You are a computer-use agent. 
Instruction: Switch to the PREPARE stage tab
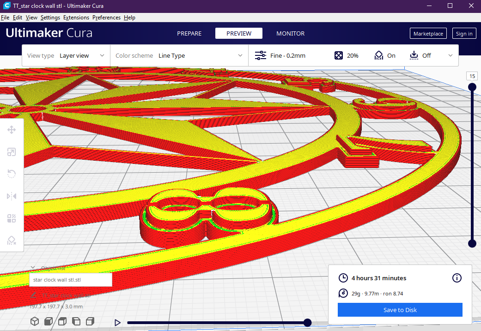click(189, 33)
